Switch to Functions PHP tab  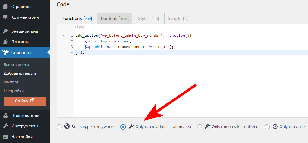click(x=77, y=18)
